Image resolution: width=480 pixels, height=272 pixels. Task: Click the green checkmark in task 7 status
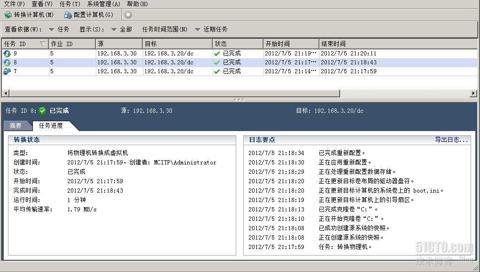pyautogui.click(x=217, y=71)
